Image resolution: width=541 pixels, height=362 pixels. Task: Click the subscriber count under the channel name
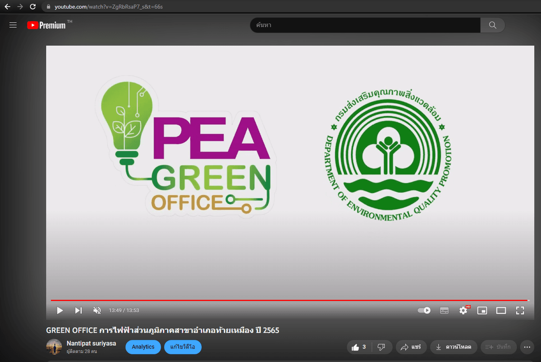(x=81, y=351)
